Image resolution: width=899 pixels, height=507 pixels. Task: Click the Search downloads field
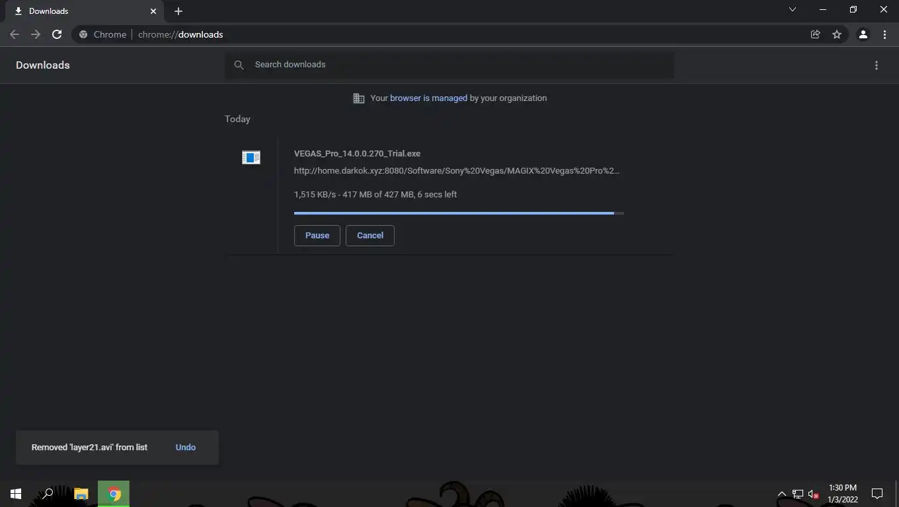[449, 65]
